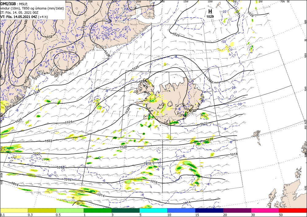
Task: Click the '15W' longitude label at top
Action: tap(186, 2)
